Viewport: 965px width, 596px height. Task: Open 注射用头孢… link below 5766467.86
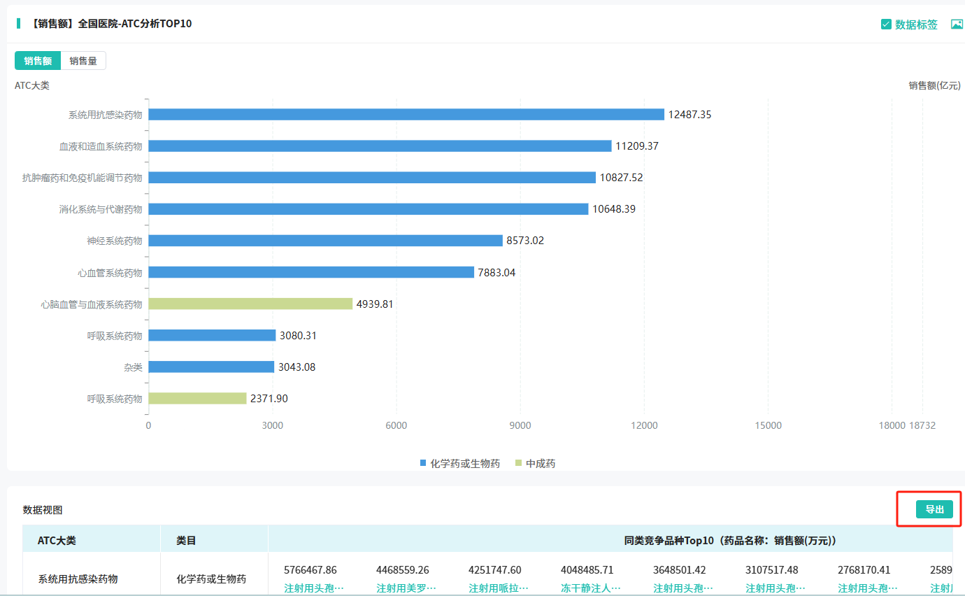(313, 588)
